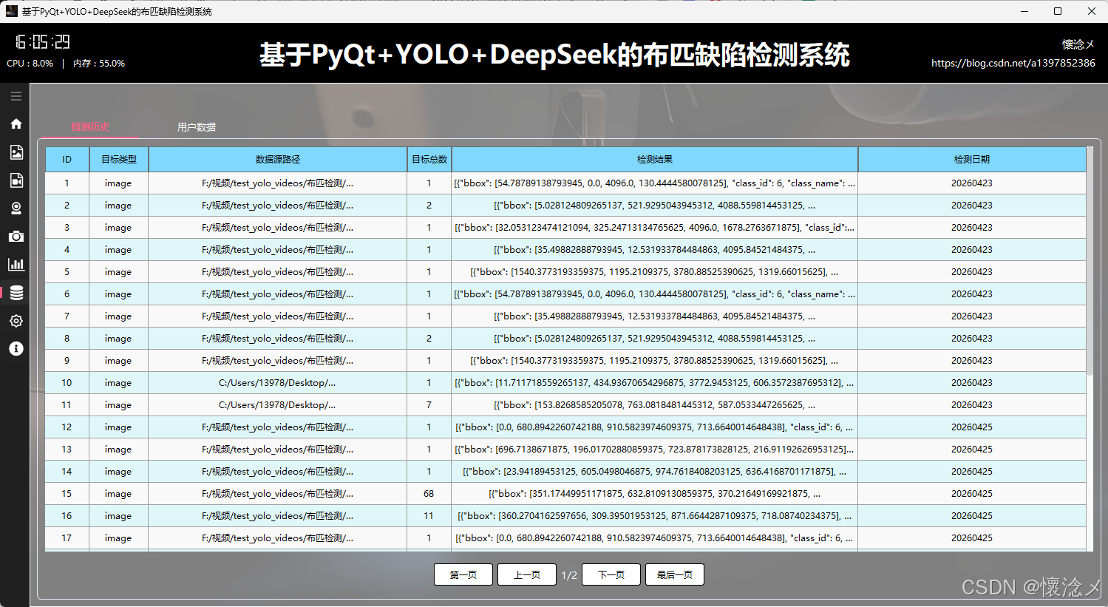Open the hamburger menu in the sidebar
The height and width of the screenshot is (607, 1108).
pos(16,96)
